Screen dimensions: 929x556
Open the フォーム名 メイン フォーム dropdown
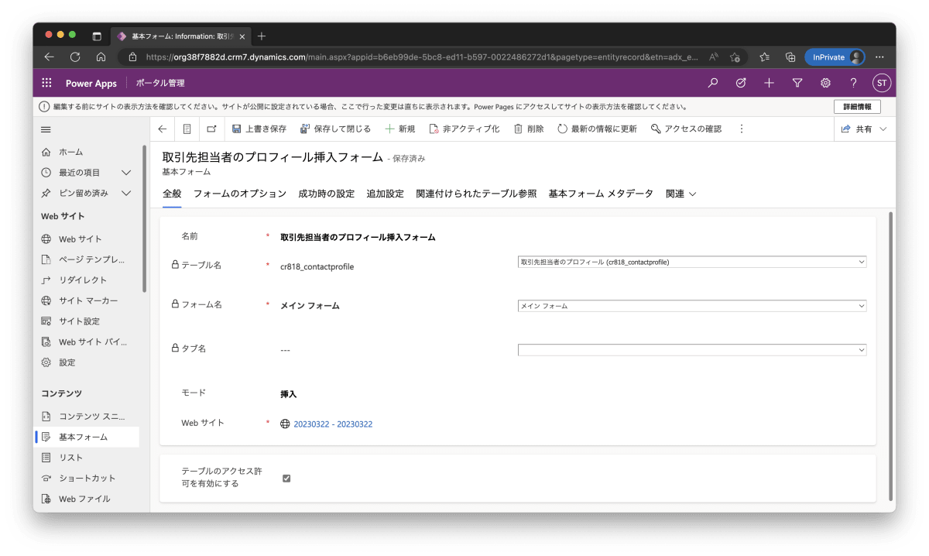point(692,306)
